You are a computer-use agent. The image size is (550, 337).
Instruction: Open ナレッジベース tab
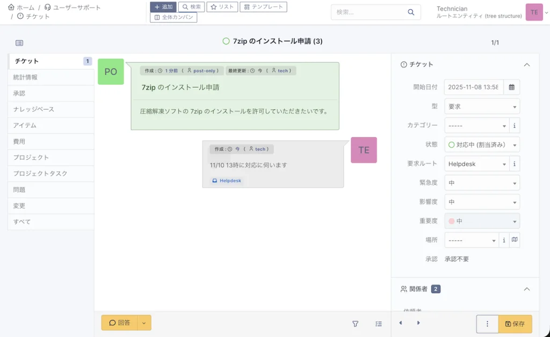pyautogui.click(x=50, y=109)
